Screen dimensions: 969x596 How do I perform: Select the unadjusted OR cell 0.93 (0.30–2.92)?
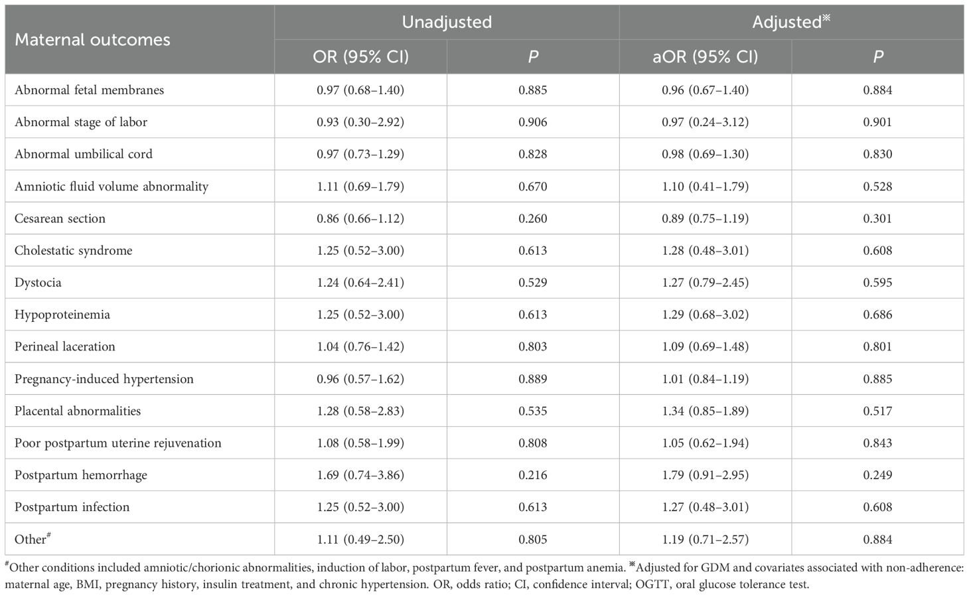click(360, 122)
